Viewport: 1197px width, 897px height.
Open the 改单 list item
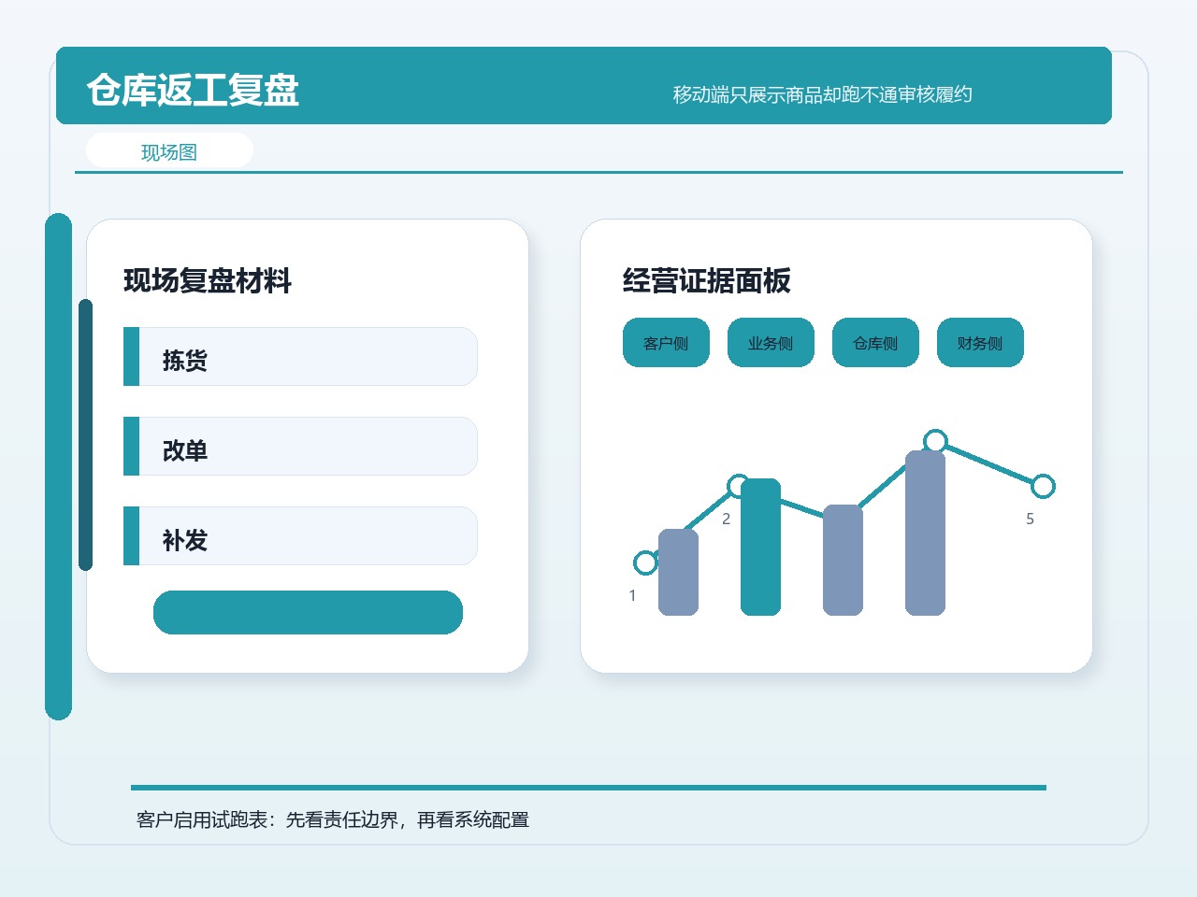300,447
